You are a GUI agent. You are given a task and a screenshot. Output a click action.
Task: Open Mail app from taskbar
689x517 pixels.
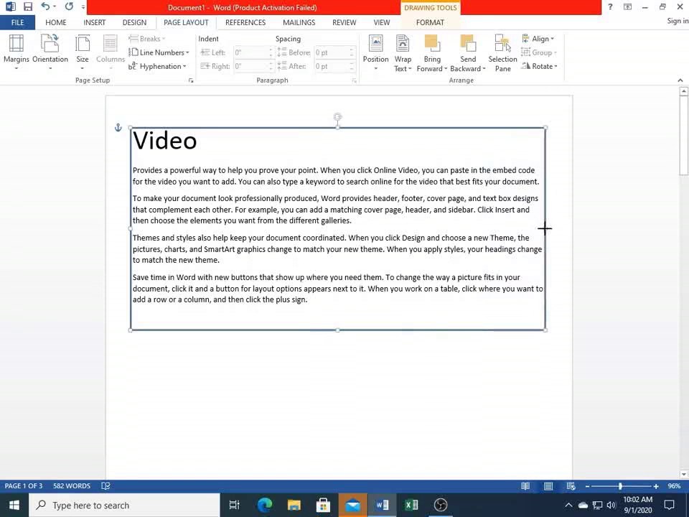click(353, 505)
